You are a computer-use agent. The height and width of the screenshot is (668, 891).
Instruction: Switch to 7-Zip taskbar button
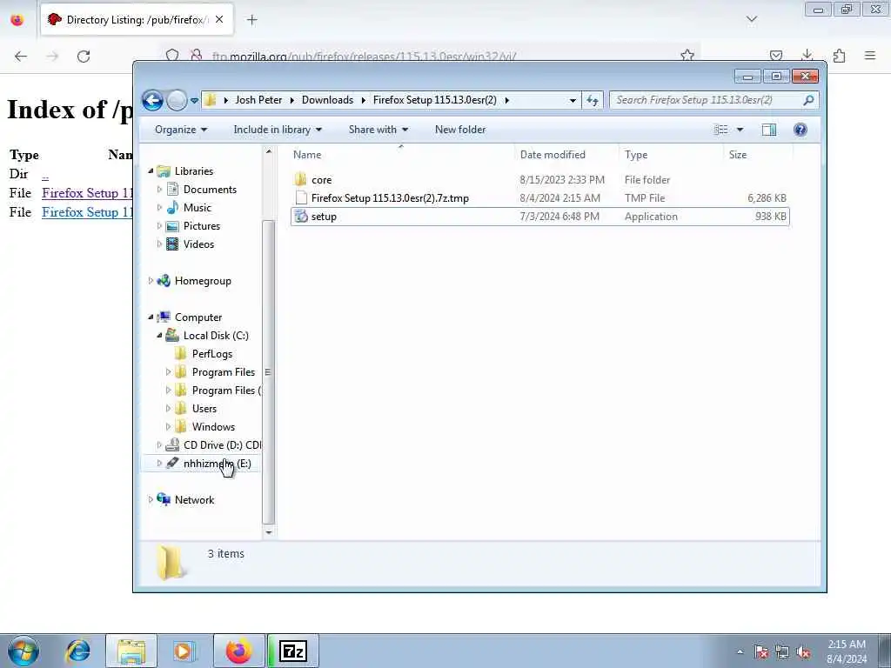coord(293,651)
